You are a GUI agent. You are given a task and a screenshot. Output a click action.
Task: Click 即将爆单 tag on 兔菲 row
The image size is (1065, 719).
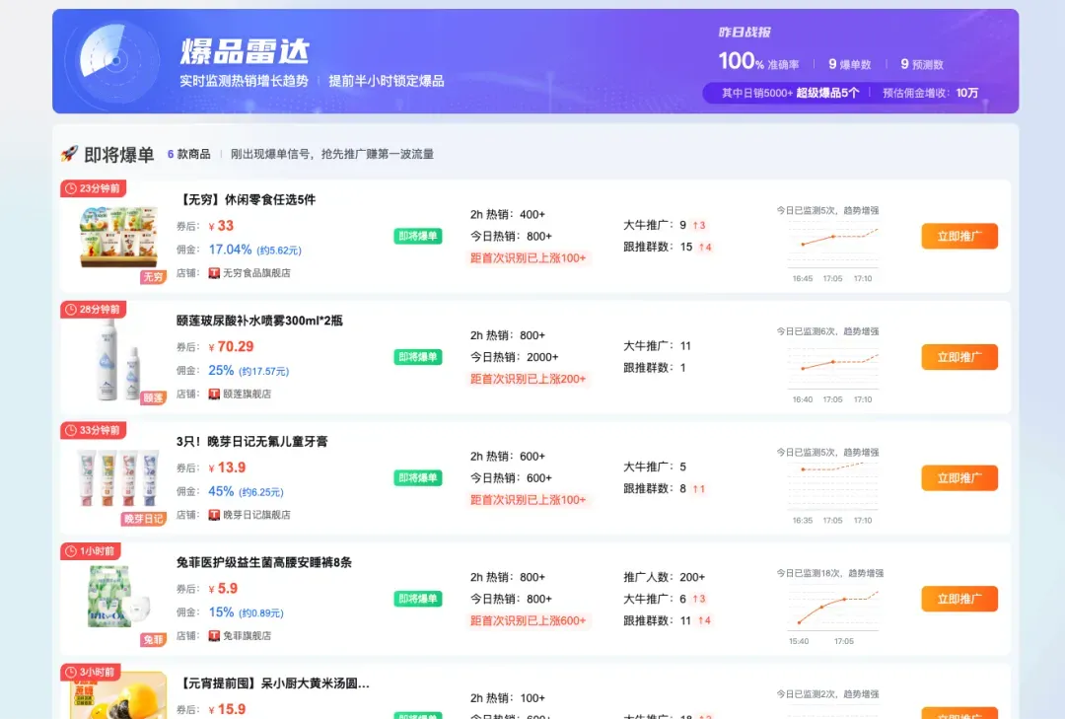pos(418,600)
